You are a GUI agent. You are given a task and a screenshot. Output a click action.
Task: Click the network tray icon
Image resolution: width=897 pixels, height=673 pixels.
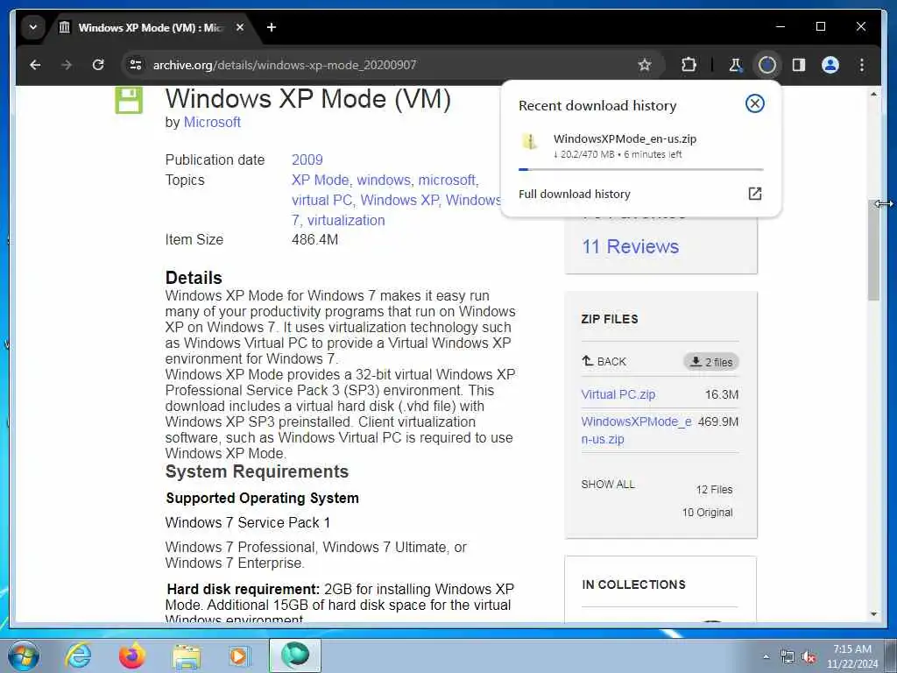pyautogui.click(x=788, y=657)
